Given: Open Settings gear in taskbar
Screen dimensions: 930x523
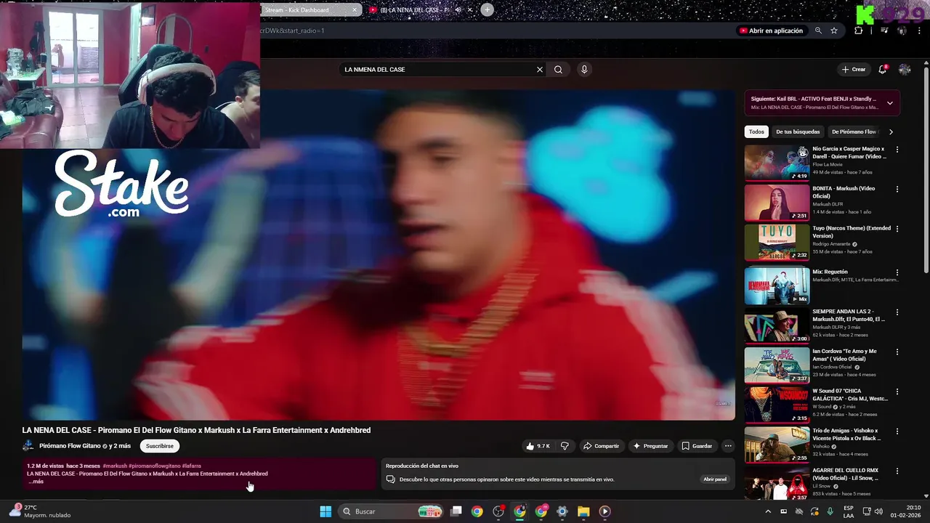Looking at the screenshot, I should click(x=562, y=511).
